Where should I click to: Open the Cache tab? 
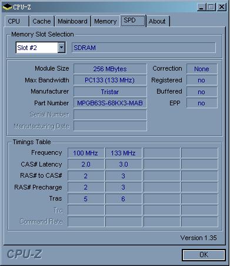tap(42, 21)
